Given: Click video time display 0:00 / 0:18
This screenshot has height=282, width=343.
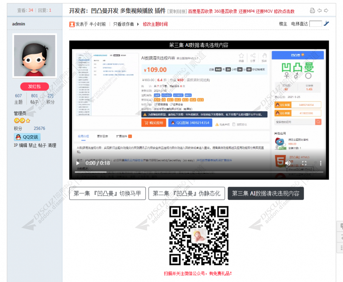Looking at the screenshot, I should click(98, 163).
